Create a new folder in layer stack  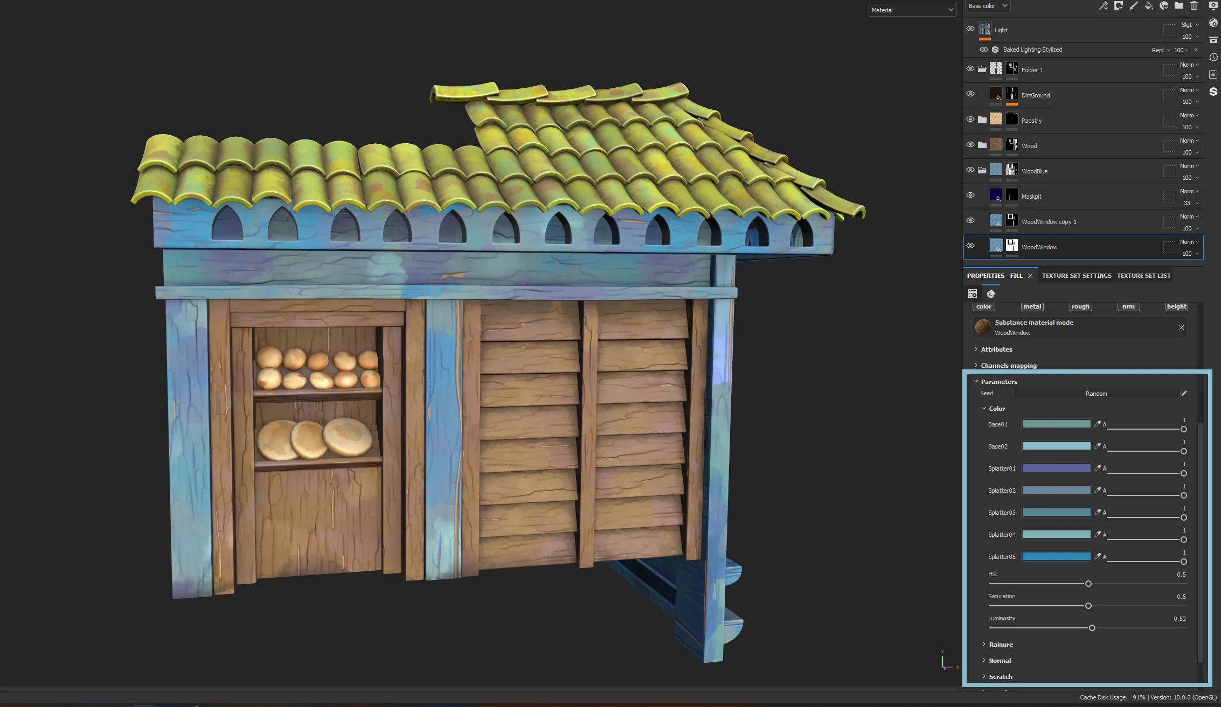click(x=1179, y=6)
